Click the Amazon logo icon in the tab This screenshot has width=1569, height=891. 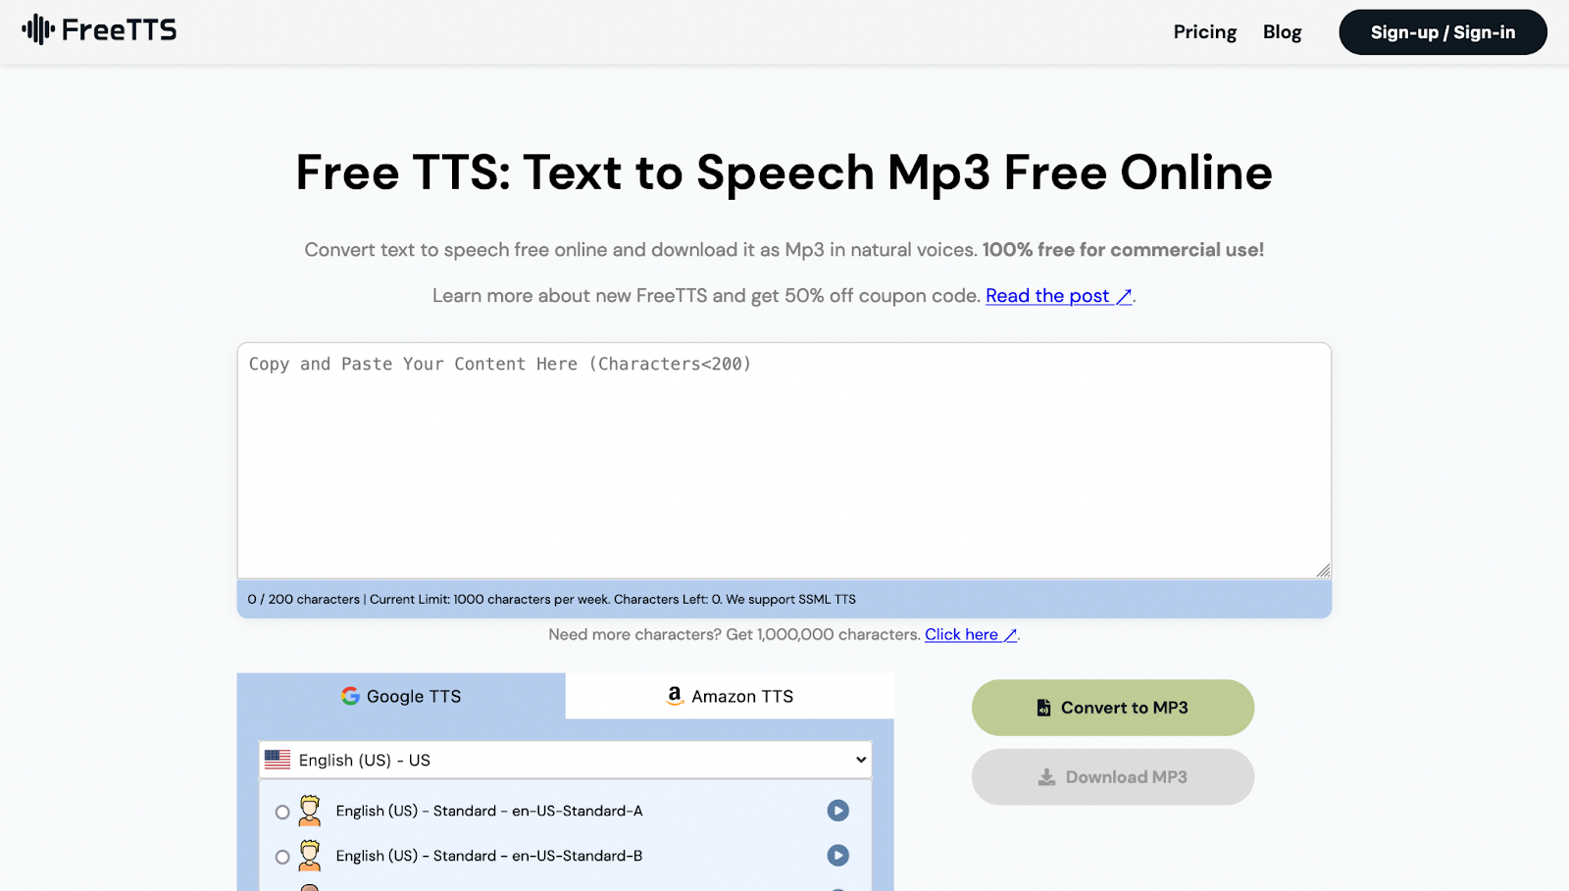(x=675, y=696)
